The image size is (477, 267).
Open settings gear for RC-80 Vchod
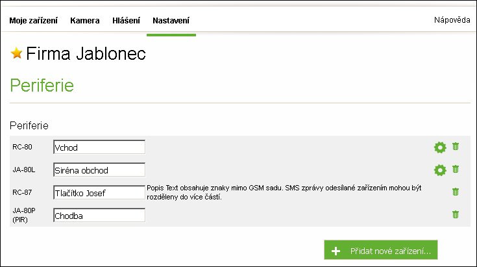click(x=440, y=147)
